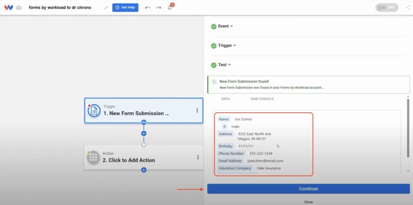Click the green check icon beside Trigger
Image resolution: width=413 pixels, height=205 pixels.
(x=214, y=46)
